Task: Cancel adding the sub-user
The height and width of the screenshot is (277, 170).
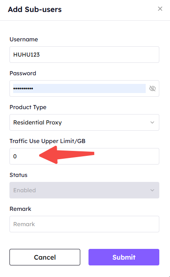Action: click(x=45, y=257)
